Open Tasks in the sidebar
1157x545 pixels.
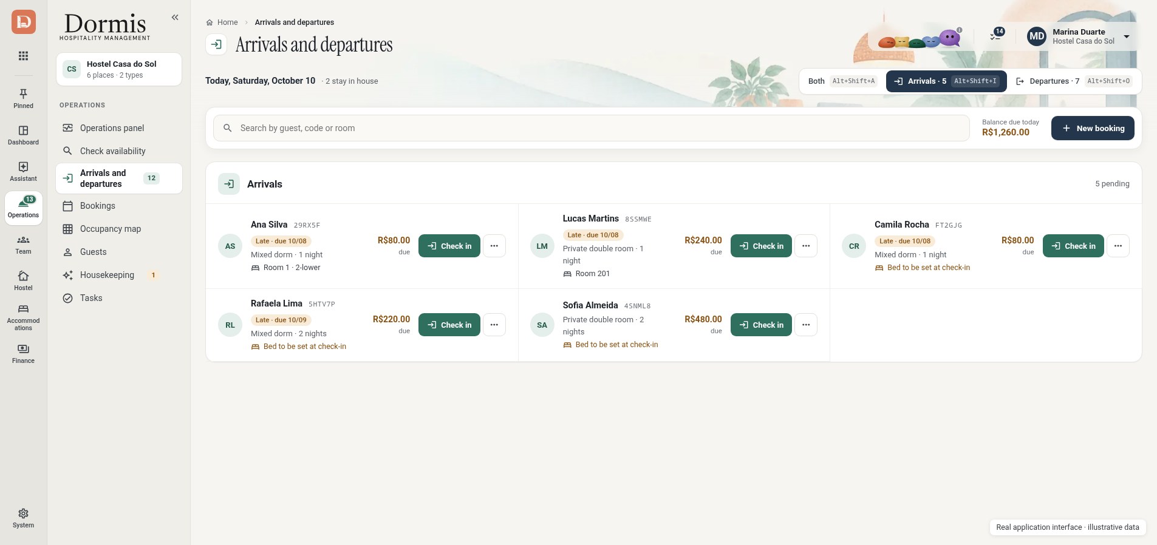tap(119, 298)
